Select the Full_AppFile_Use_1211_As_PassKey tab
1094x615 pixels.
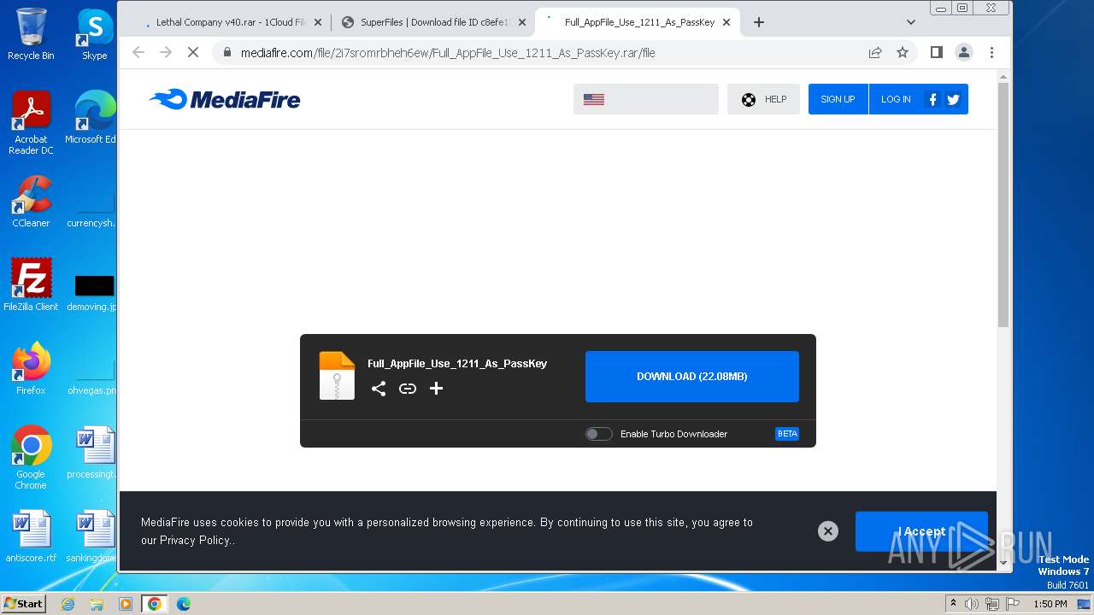pos(637,22)
